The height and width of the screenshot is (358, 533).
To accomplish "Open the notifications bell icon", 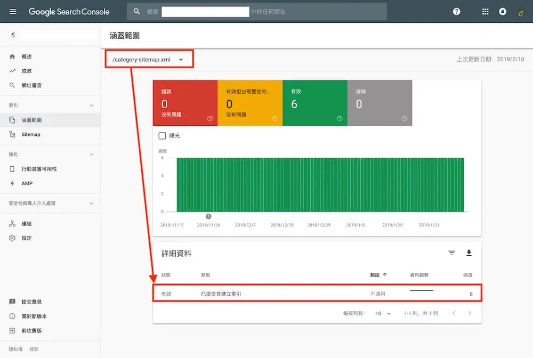I will tap(503, 12).
